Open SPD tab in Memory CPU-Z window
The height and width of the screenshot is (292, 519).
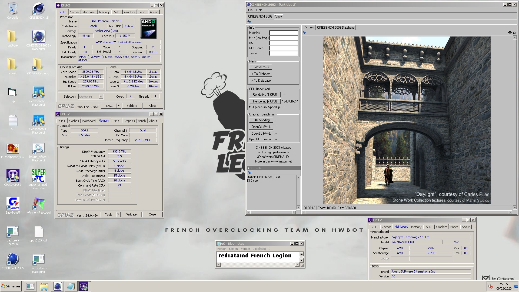tap(116, 121)
